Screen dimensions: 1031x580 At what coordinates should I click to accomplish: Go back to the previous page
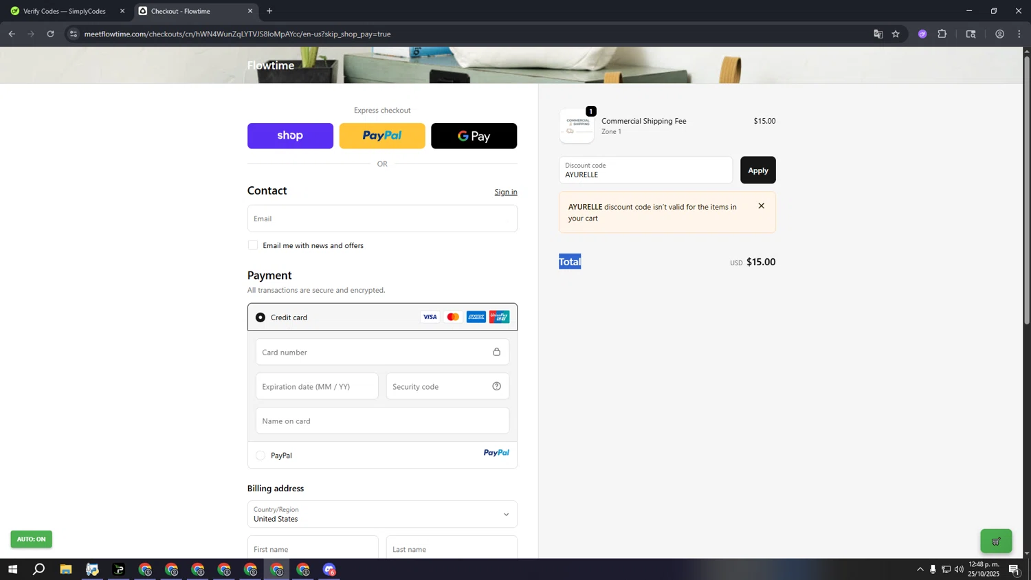pyautogui.click(x=12, y=34)
